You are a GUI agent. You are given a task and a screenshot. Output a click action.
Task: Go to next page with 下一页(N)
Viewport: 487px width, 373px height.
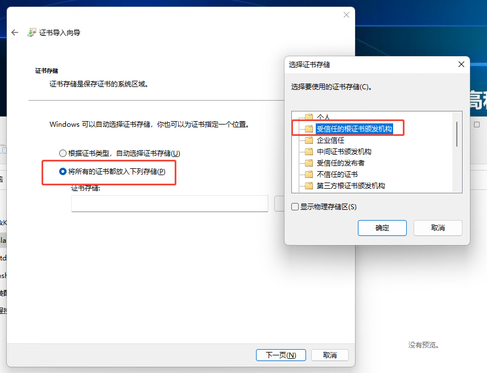tap(281, 355)
